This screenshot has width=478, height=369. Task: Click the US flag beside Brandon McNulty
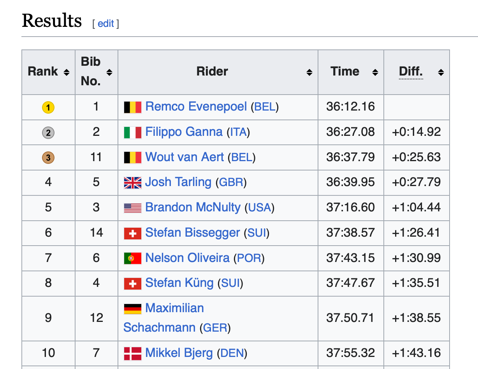(133, 208)
